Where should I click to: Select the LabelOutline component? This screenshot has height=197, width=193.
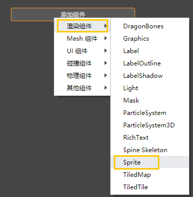[x=150, y=63]
